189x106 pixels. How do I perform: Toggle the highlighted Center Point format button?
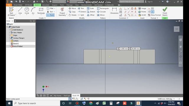tap(152, 12)
